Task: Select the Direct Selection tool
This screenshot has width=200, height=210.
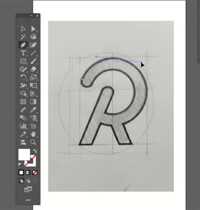Action: click(33, 29)
